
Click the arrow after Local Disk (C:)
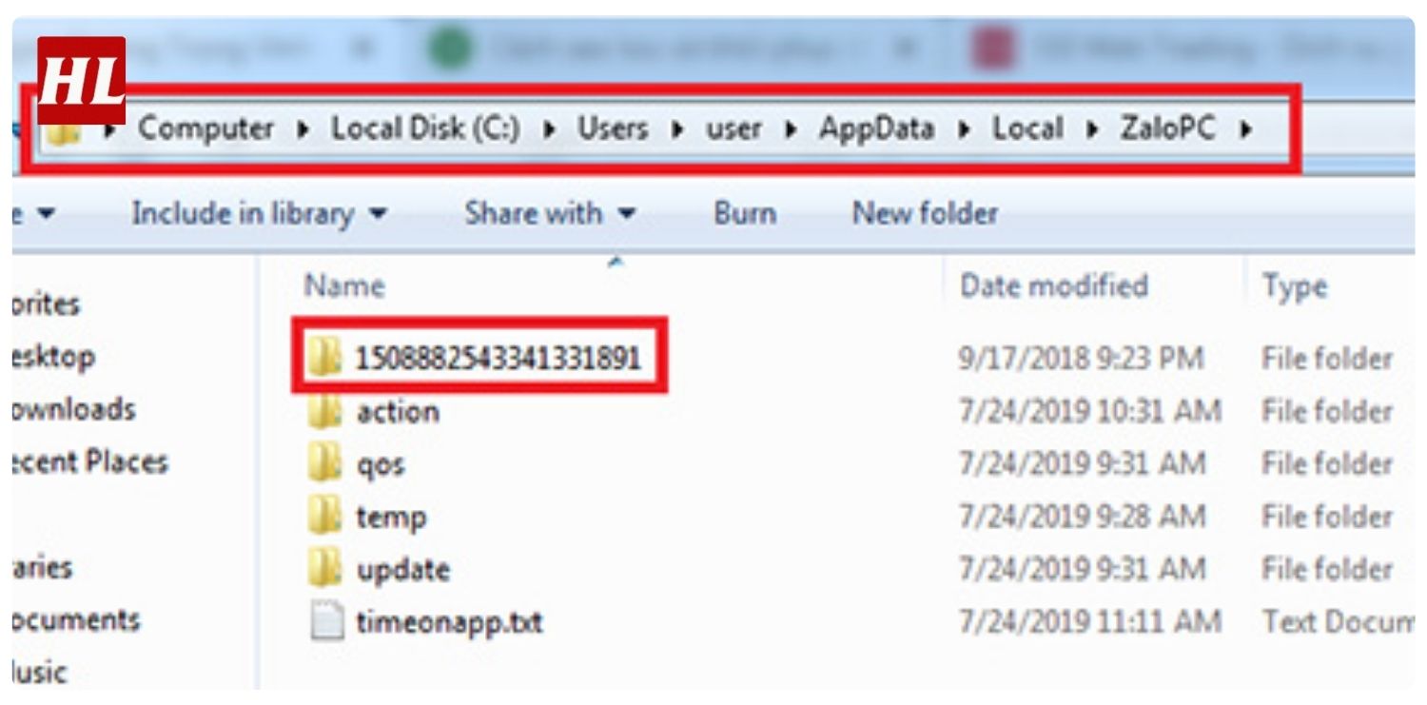point(549,129)
